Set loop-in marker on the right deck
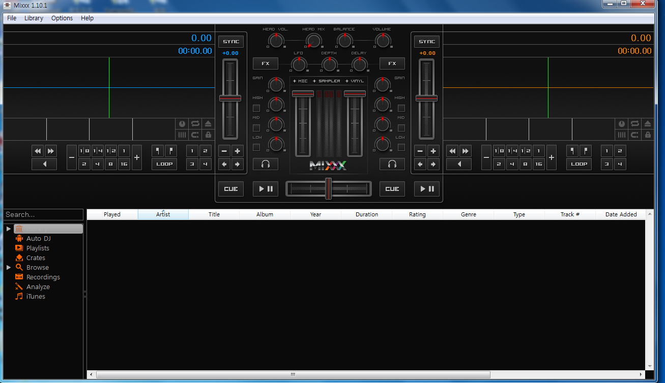This screenshot has height=383, width=665. tap(572, 151)
